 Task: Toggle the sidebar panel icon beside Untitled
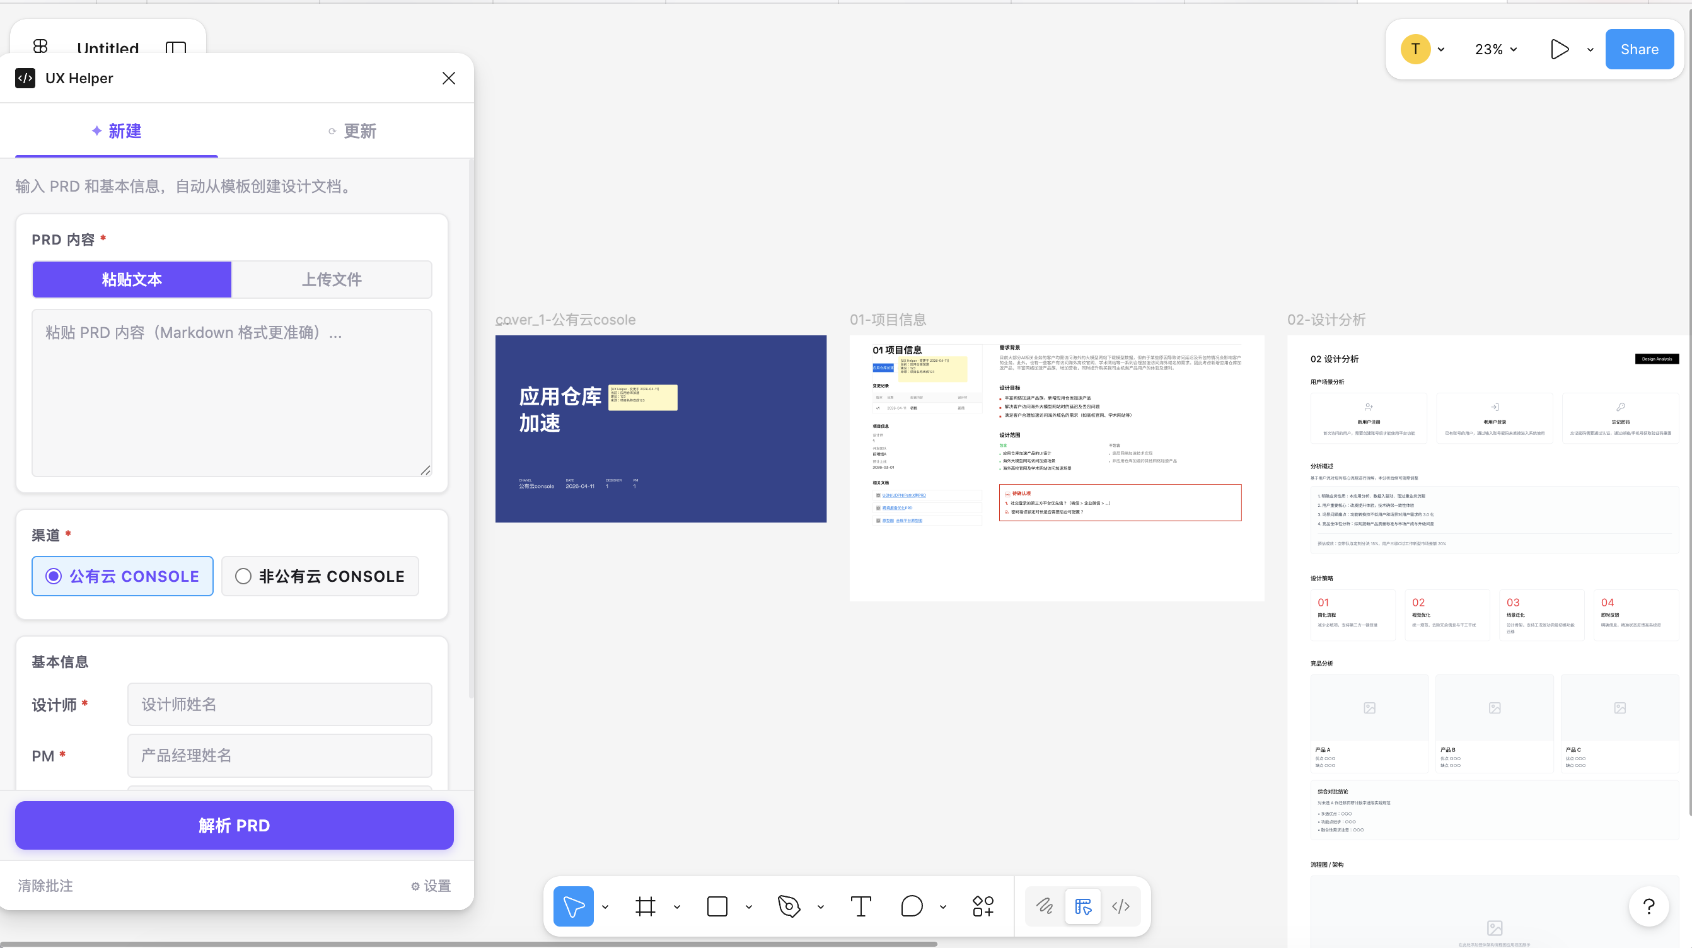(175, 47)
